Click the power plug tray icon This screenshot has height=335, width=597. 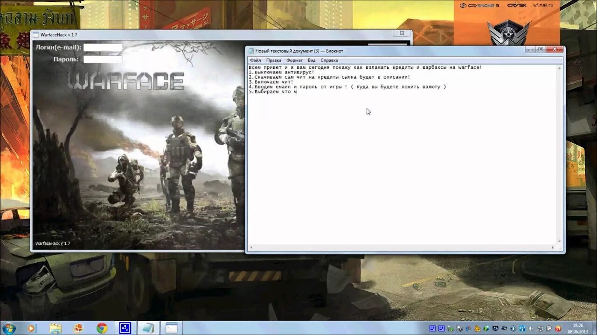pyautogui.click(x=549, y=328)
